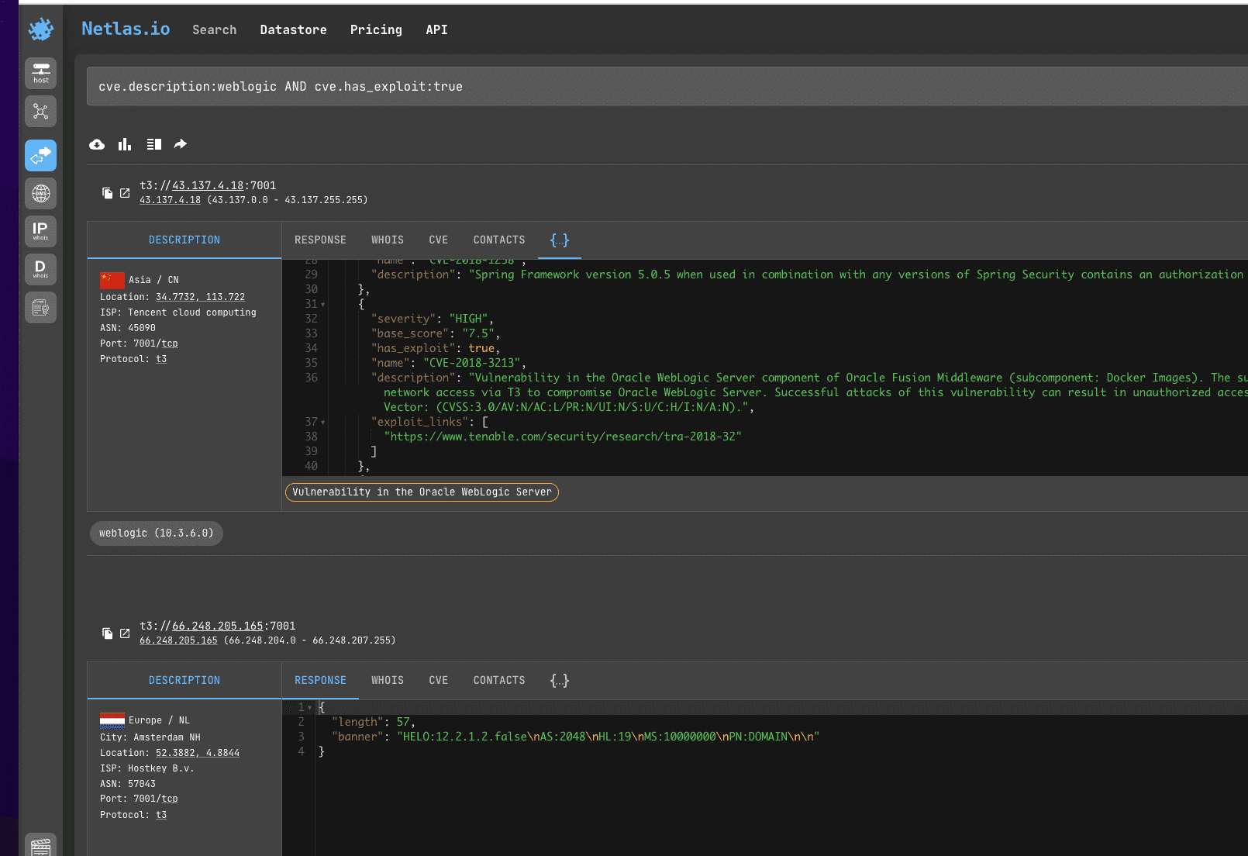Open the host search sidebar icon

[x=40, y=73]
